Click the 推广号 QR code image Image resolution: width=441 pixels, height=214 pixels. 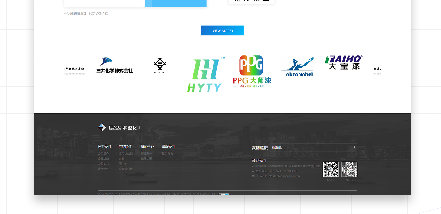tap(349, 169)
